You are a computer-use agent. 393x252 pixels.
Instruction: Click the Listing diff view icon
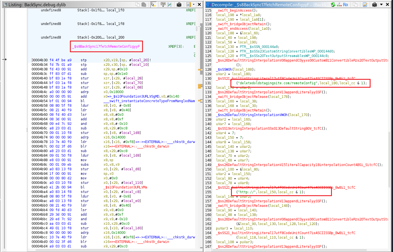pos(169,5)
